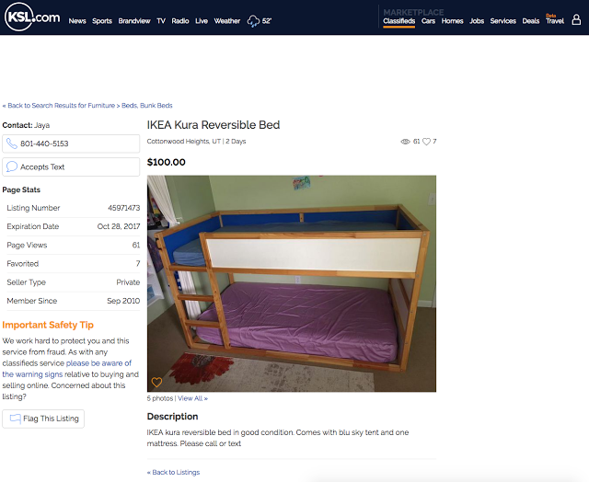Open the News menu item

[77, 21]
